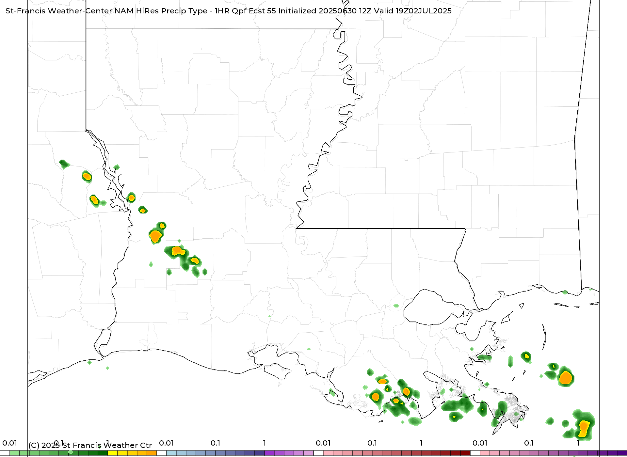
Task: Pick the lightest pink swatch of red legend
Action: point(328,453)
